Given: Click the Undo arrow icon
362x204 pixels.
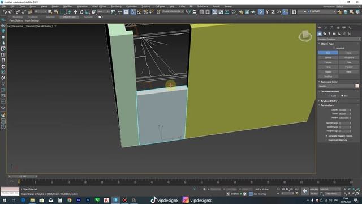Looking at the screenshot, I should point(5,12).
